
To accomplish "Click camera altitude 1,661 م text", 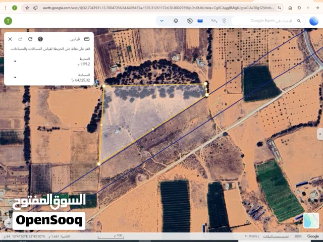I will (x=60, y=236).
